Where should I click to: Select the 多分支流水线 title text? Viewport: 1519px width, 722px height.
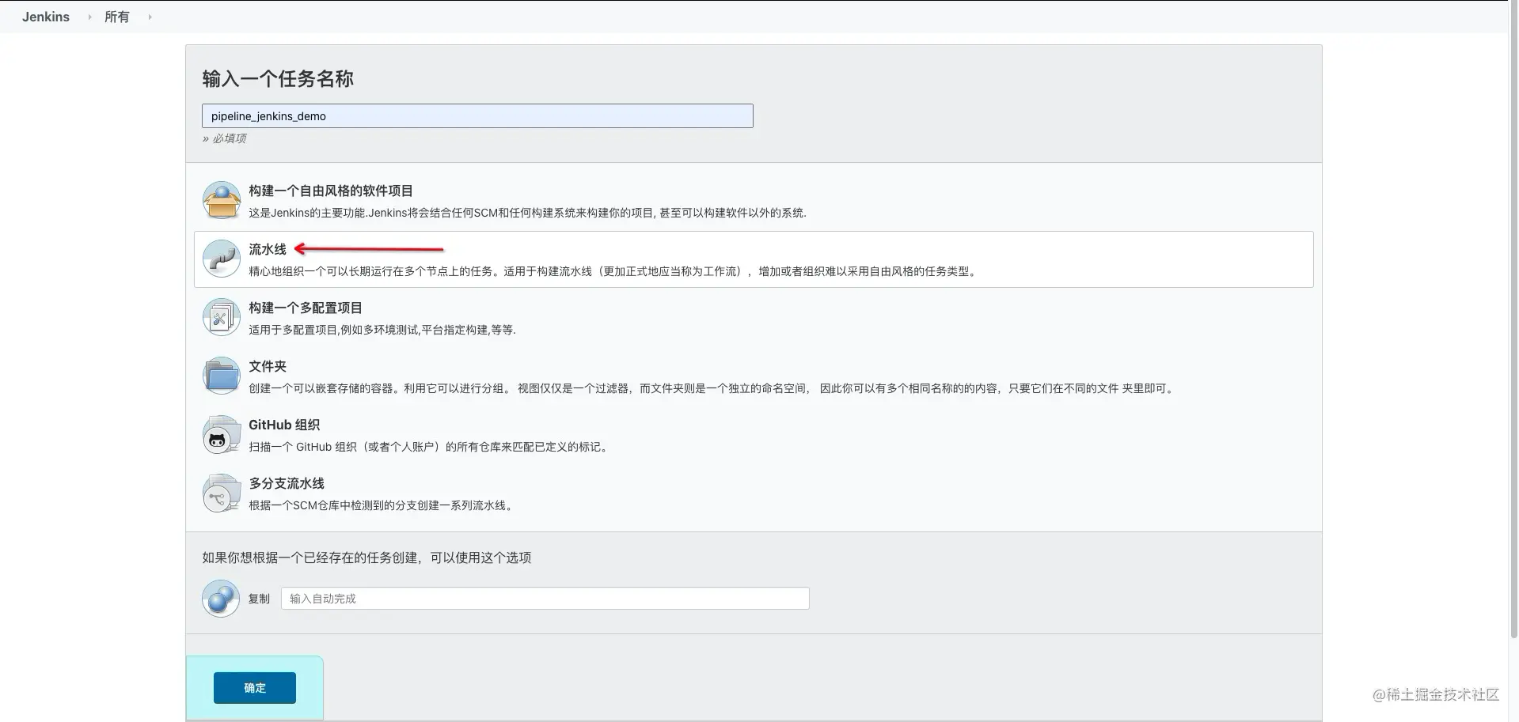coord(287,483)
